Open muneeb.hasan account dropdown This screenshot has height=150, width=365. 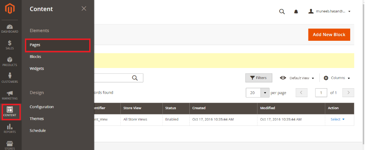pyautogui.click(x=330, y=11)
